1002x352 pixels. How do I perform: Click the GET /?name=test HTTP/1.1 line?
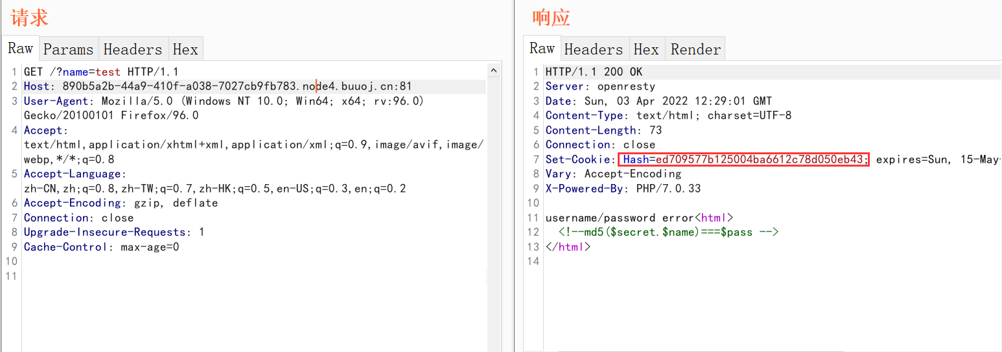tap(101, 72)
